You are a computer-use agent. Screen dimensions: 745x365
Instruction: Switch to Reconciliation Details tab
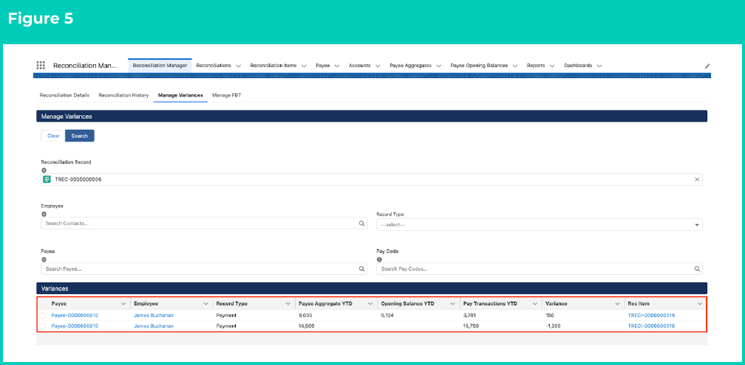(x=64, y=95)
